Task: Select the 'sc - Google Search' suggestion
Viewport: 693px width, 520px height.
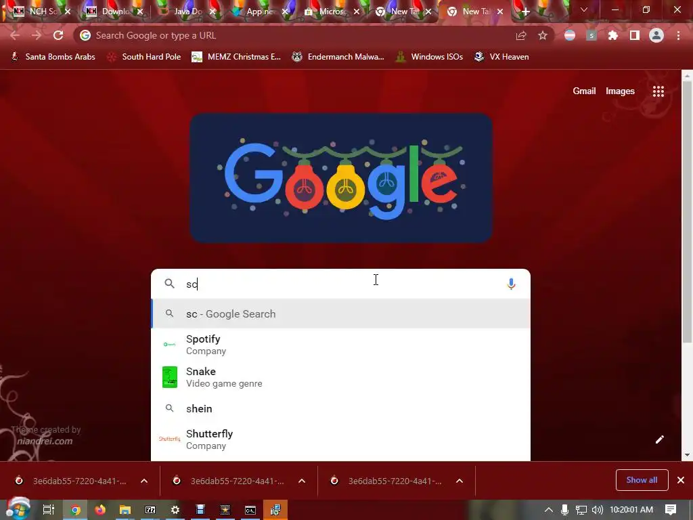Action: (340, 313)
